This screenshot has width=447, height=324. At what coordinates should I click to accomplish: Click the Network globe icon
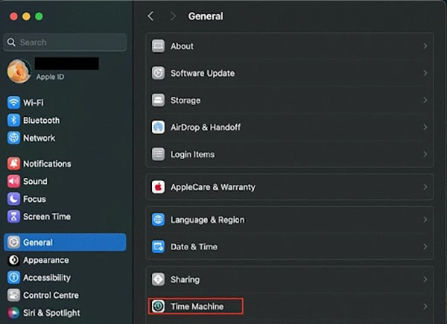(x=13, y=138)
